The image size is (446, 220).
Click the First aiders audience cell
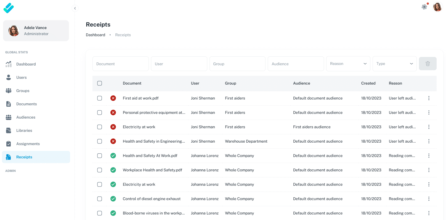(x=312, y=127)
